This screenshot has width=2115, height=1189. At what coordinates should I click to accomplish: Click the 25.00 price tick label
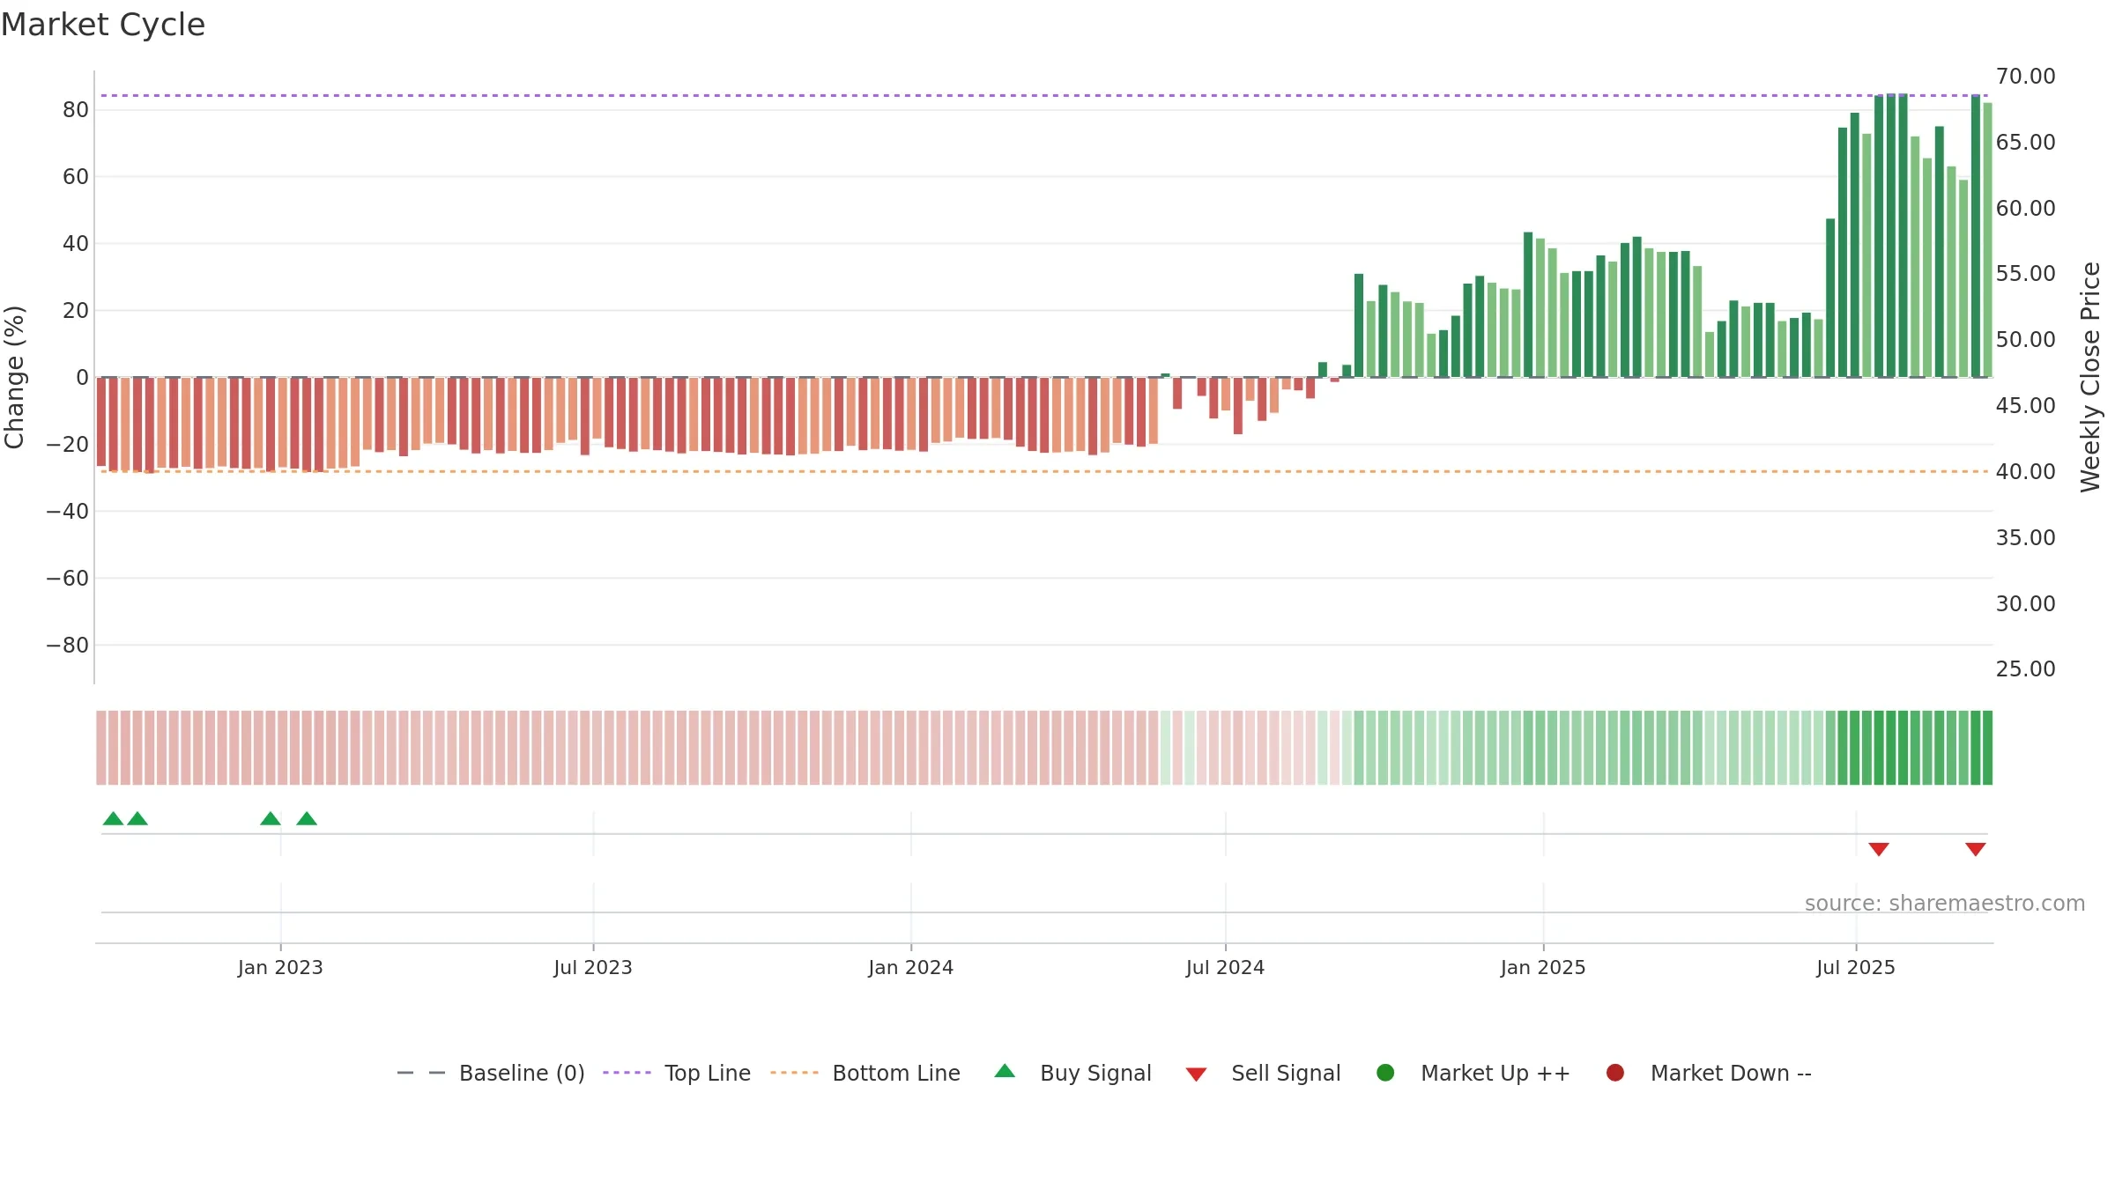tap(2026, 669)
